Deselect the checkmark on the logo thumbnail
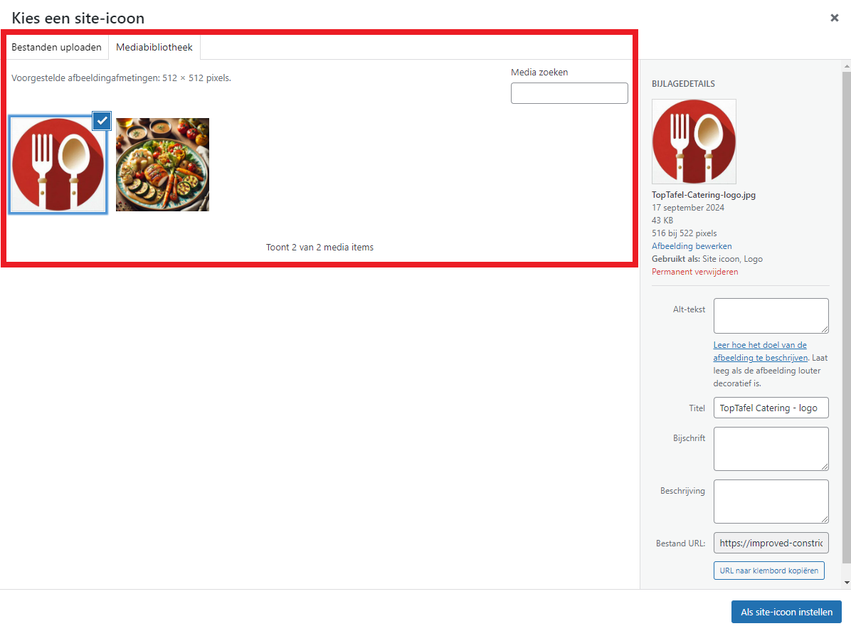851x631 pixels. (x=102, y=120)
